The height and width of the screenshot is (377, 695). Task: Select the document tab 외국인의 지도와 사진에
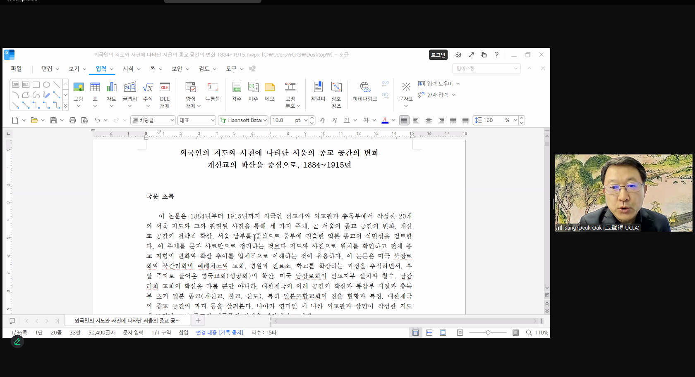click(127, 320)
